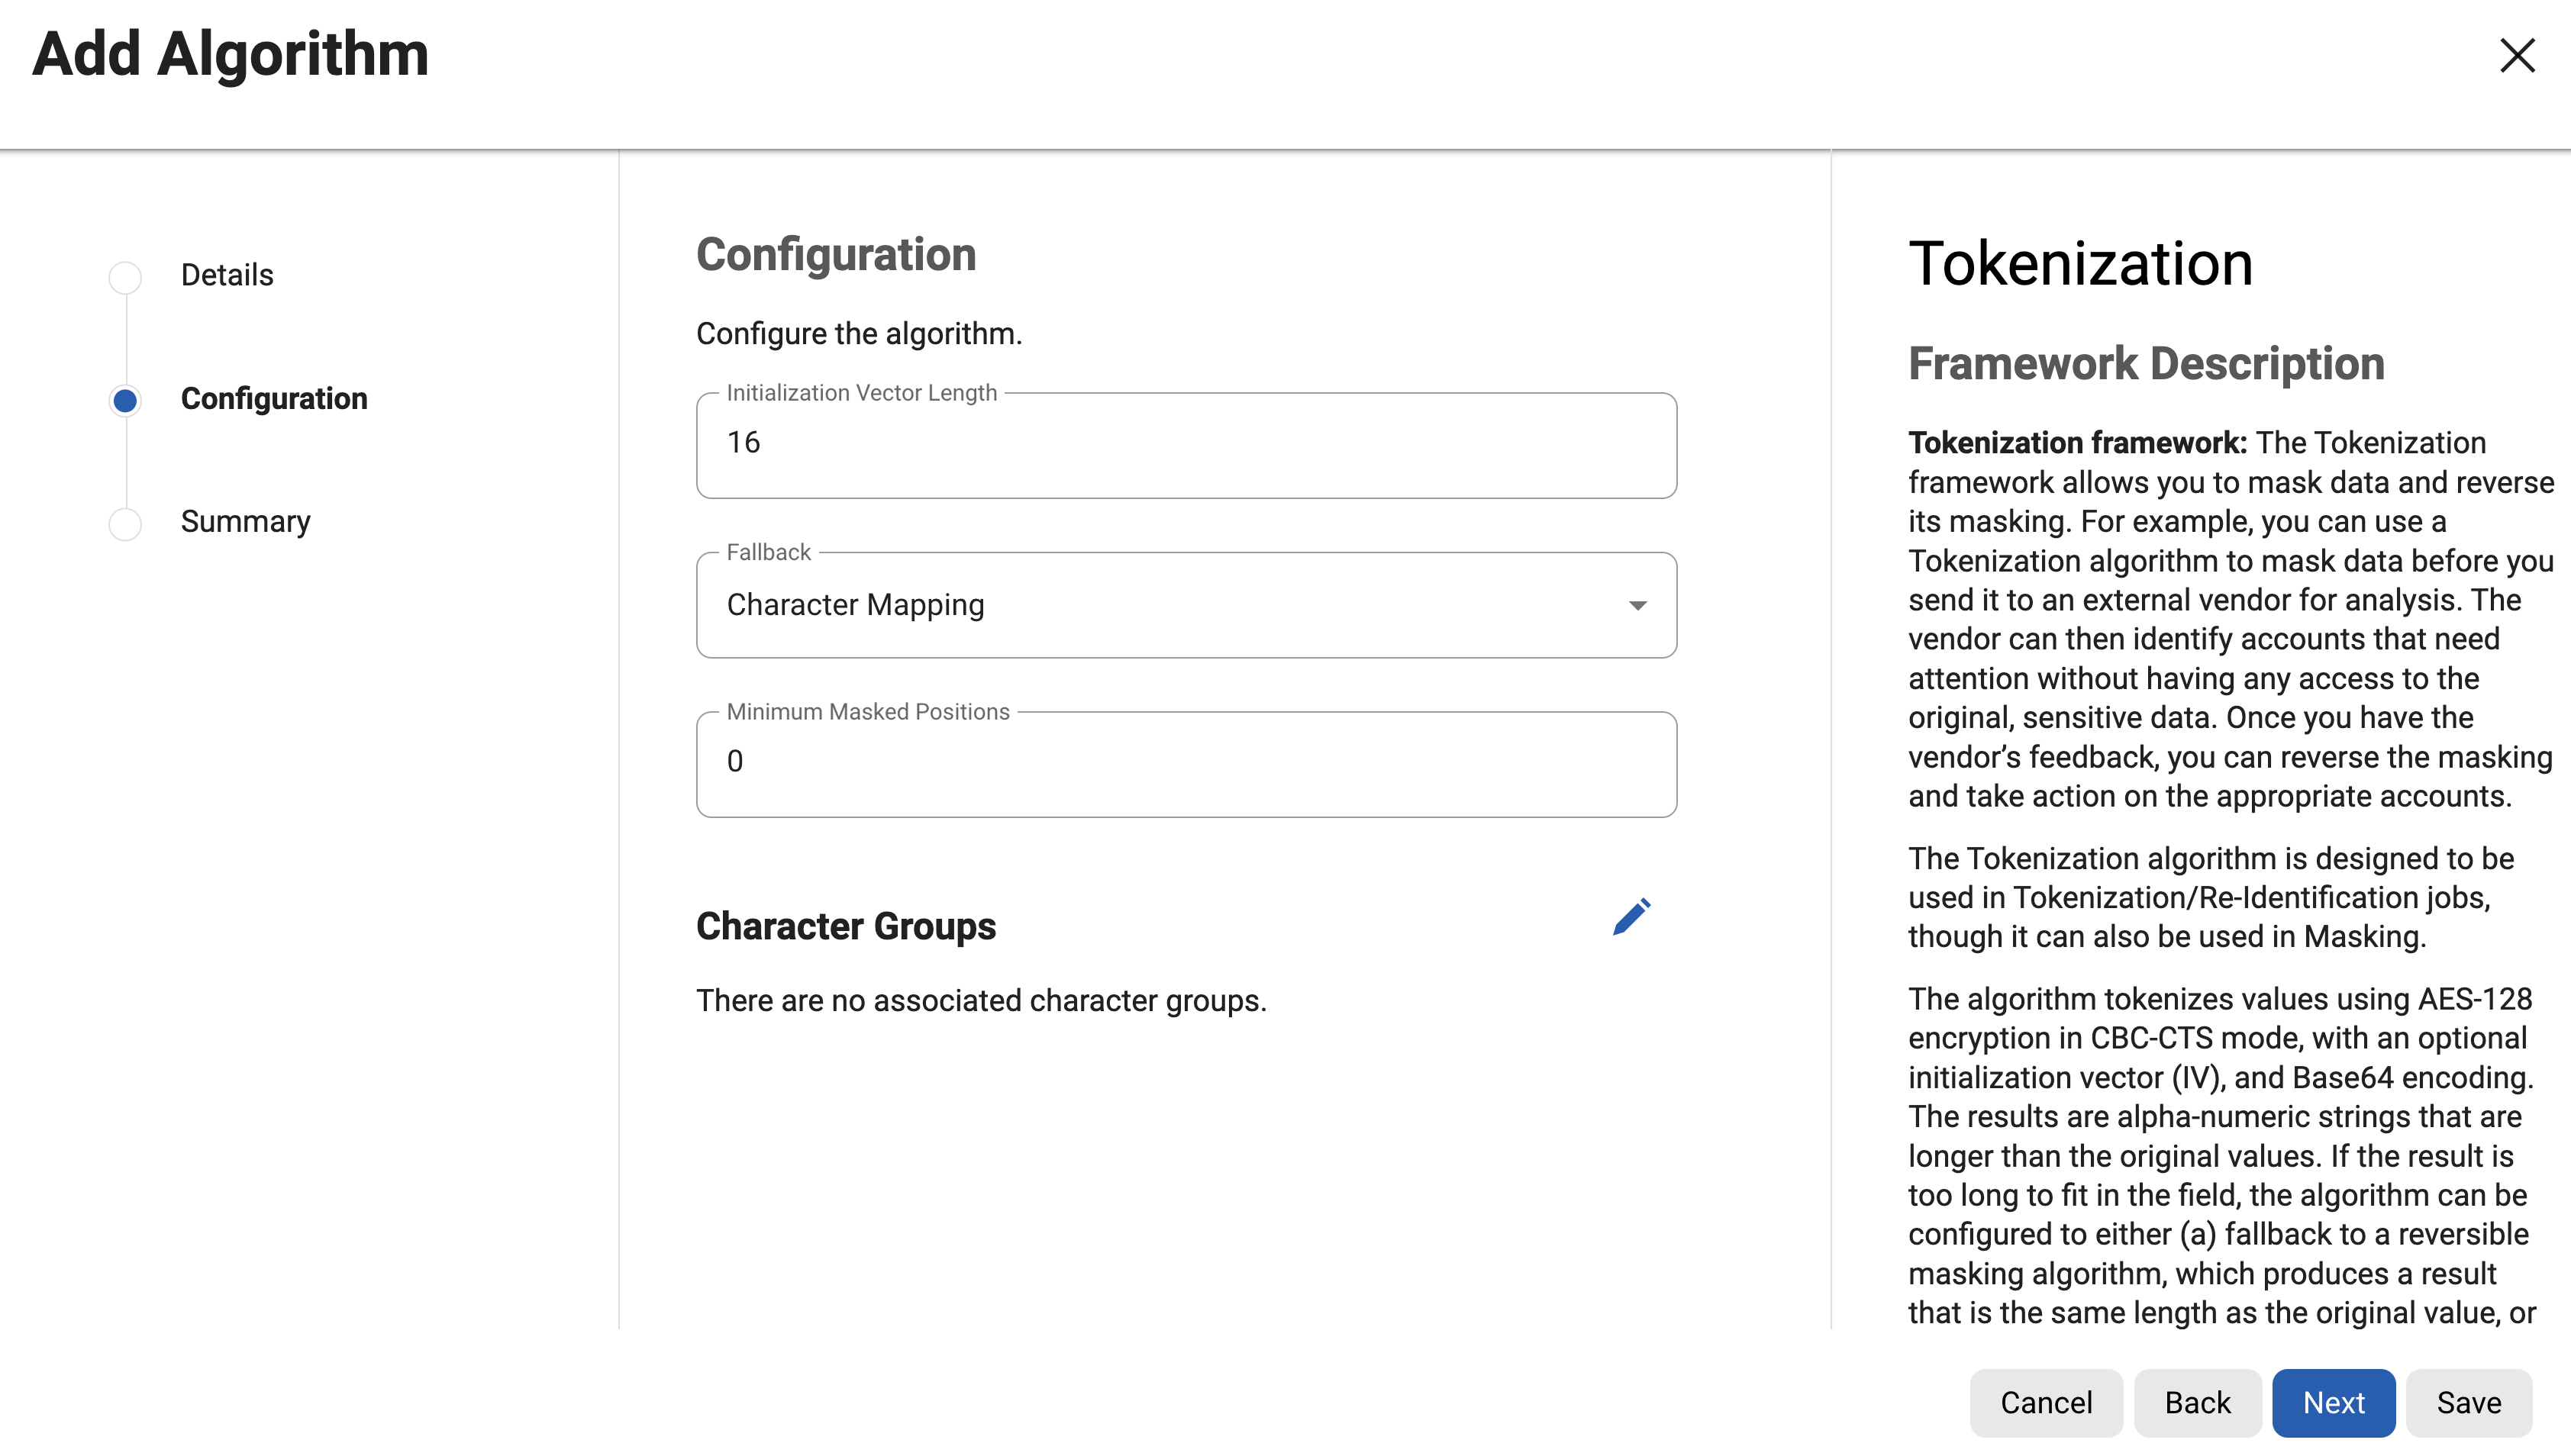Click the bold Configuration step label
2571x1456 pixels.
pos(274,399)
